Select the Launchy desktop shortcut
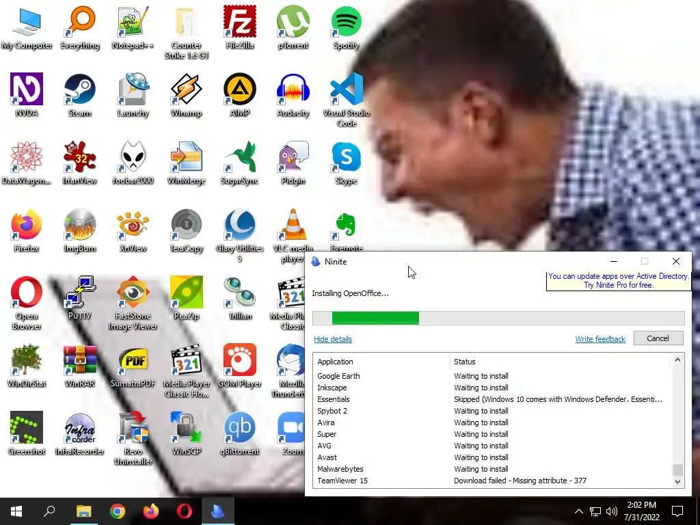Screen dimensions: 700x525 coord(133,95)
